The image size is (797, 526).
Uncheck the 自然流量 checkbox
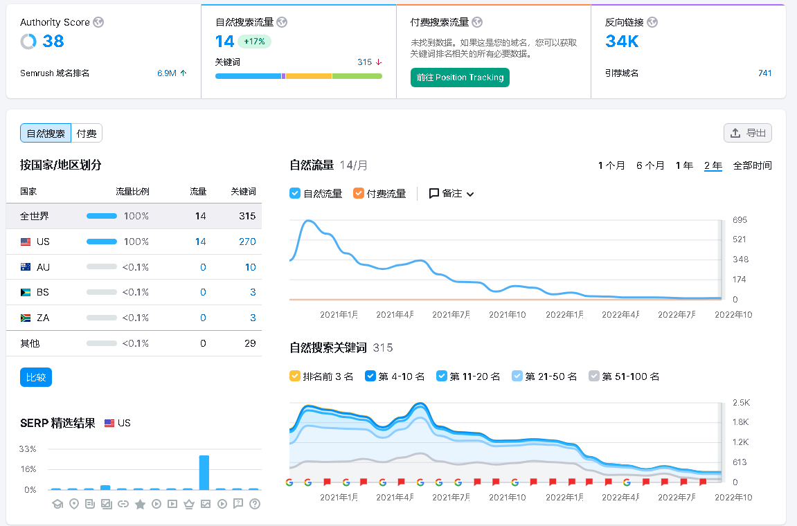[x=295, y=194]
